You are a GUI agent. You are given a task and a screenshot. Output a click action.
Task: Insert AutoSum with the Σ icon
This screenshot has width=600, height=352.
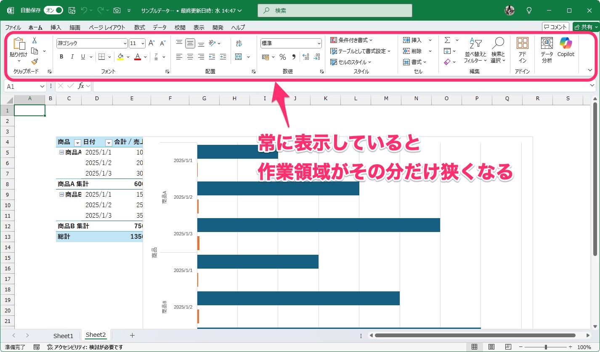pyautogui.click(x=447, y=40)
